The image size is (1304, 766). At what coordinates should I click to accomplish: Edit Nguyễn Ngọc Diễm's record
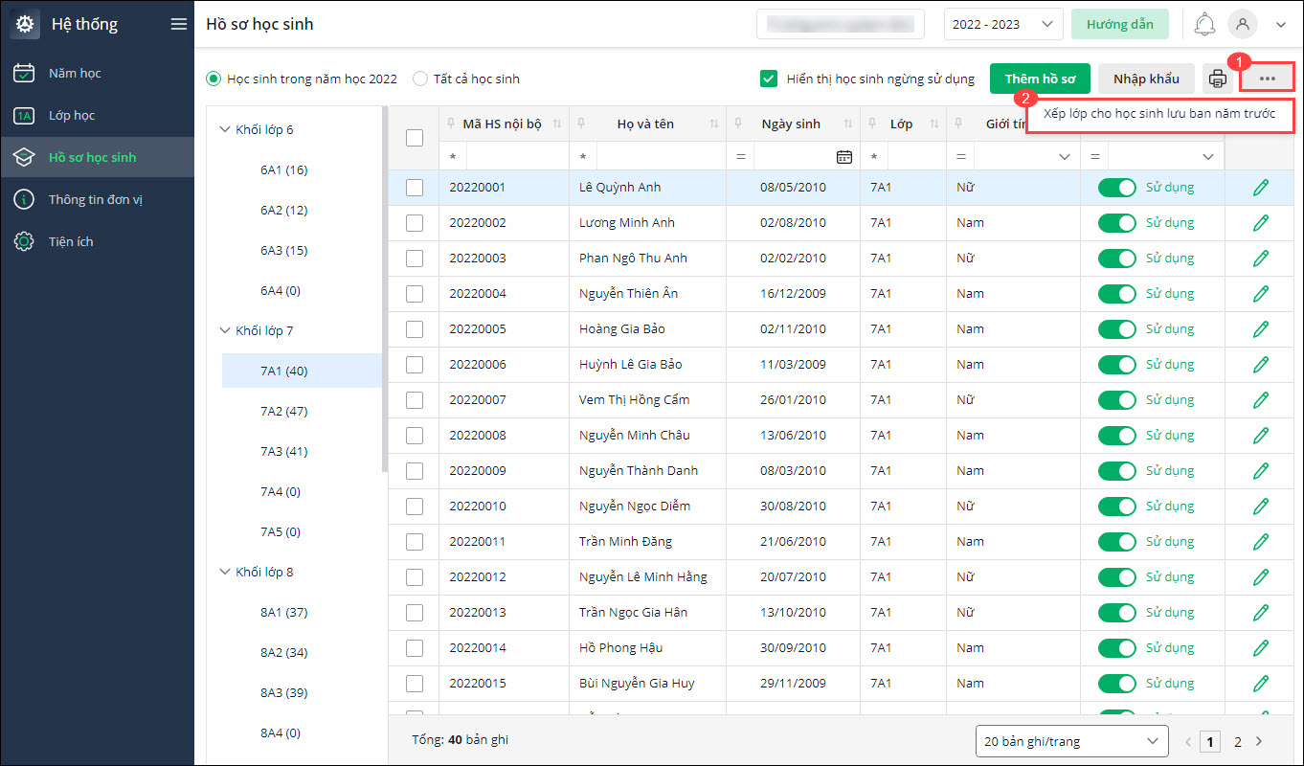click(x=1261, y=507)
